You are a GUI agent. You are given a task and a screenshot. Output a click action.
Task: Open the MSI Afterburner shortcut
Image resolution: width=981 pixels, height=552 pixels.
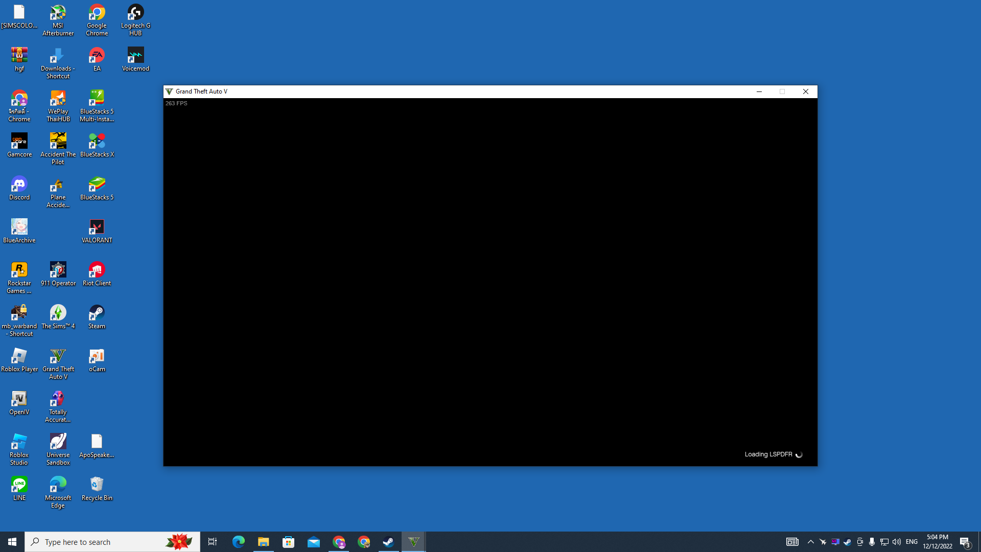pos(58,20)
